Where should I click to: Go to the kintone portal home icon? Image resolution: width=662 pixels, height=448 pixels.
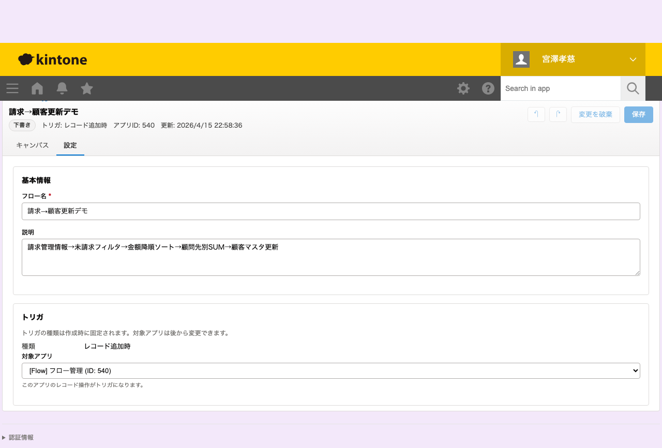(37, 88)
